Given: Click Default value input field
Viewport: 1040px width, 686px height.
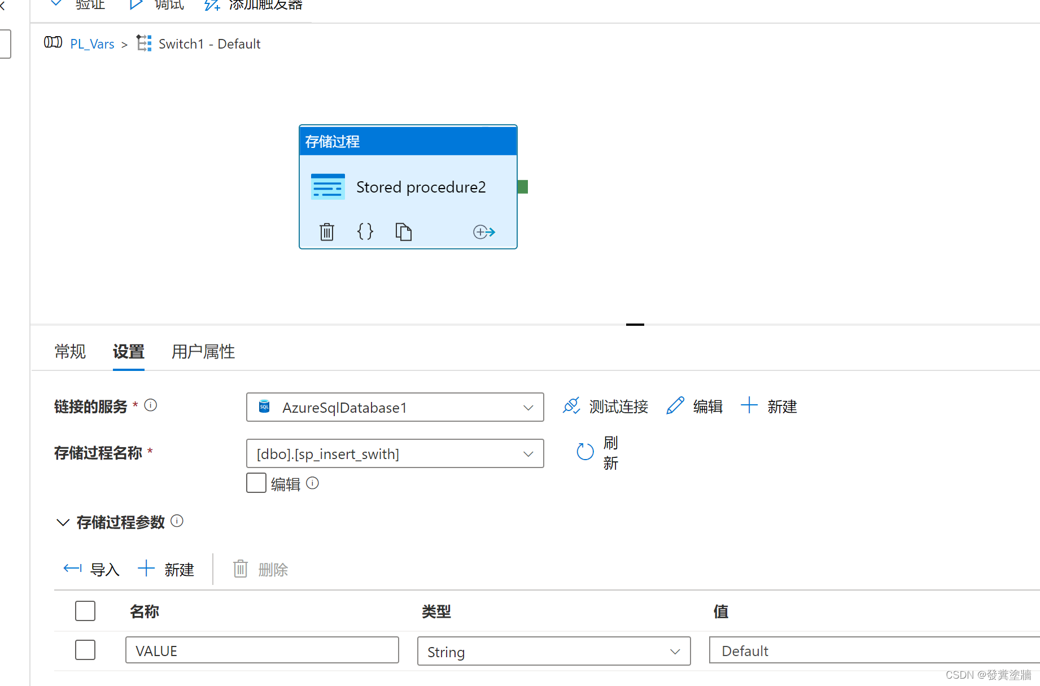Looking at the screenshot, I should pos(874,650).
